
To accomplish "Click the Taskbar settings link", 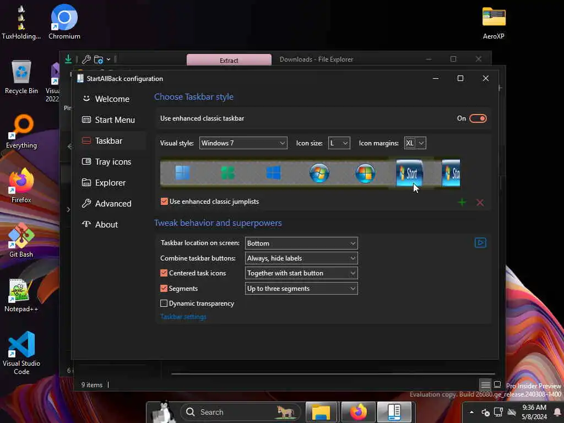I will point(183,317).
